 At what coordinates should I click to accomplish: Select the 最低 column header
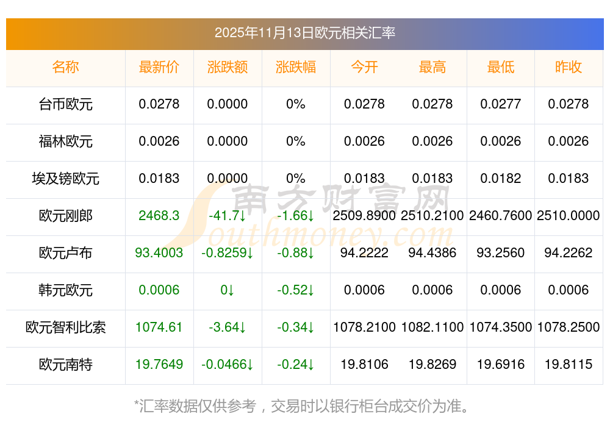[501, 67]
